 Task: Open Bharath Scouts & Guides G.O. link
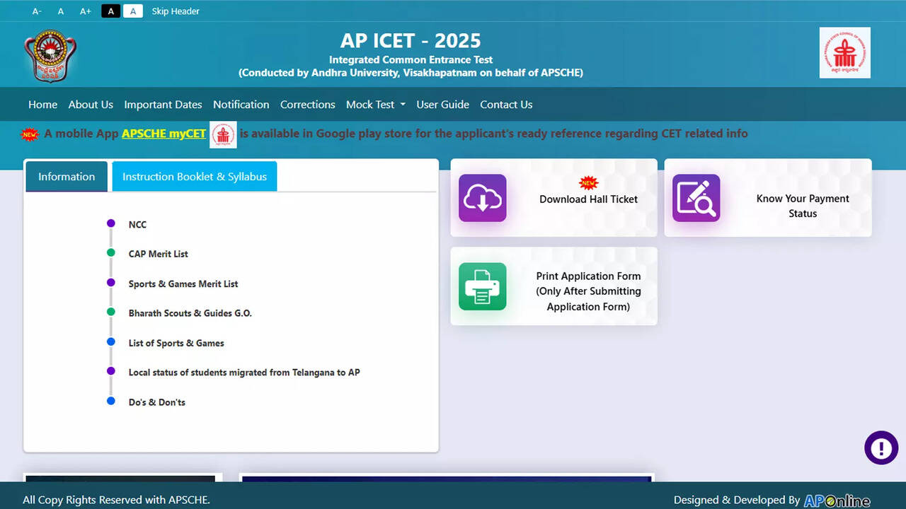point(190,313)
